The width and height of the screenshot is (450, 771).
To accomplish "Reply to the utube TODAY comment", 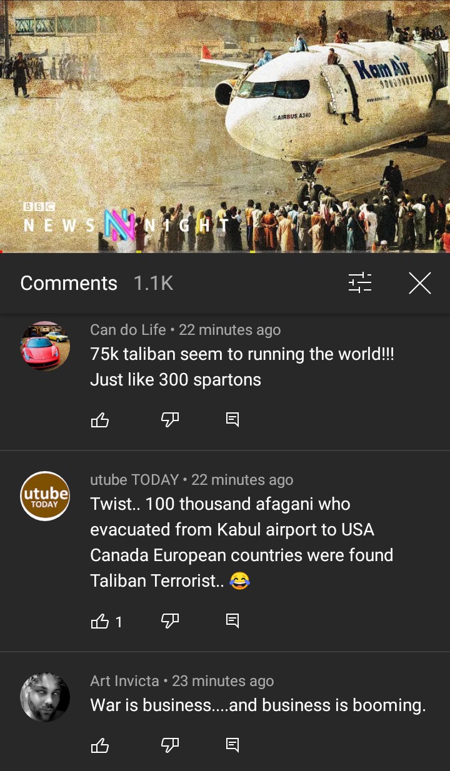I will [232, 621].
